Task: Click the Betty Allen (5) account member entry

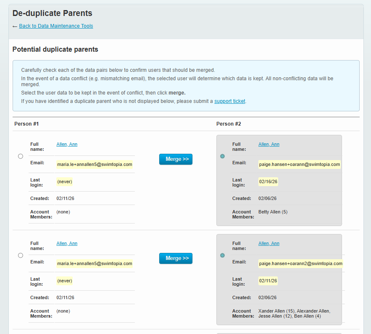Action: pyautogui.click(x=273, y=212)
